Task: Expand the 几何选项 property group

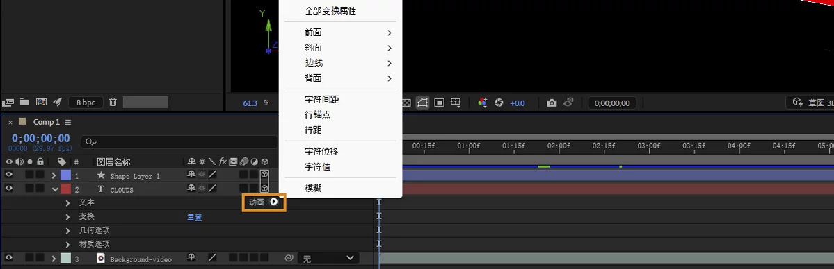Action: coord(67,230)
